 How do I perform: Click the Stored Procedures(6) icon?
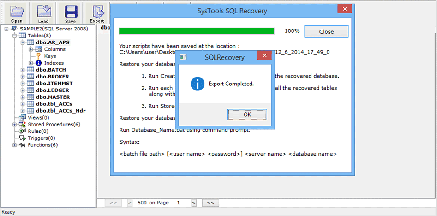coord(22,124)
